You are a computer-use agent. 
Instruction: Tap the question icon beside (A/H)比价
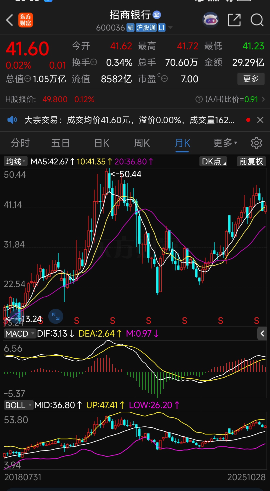199,99
